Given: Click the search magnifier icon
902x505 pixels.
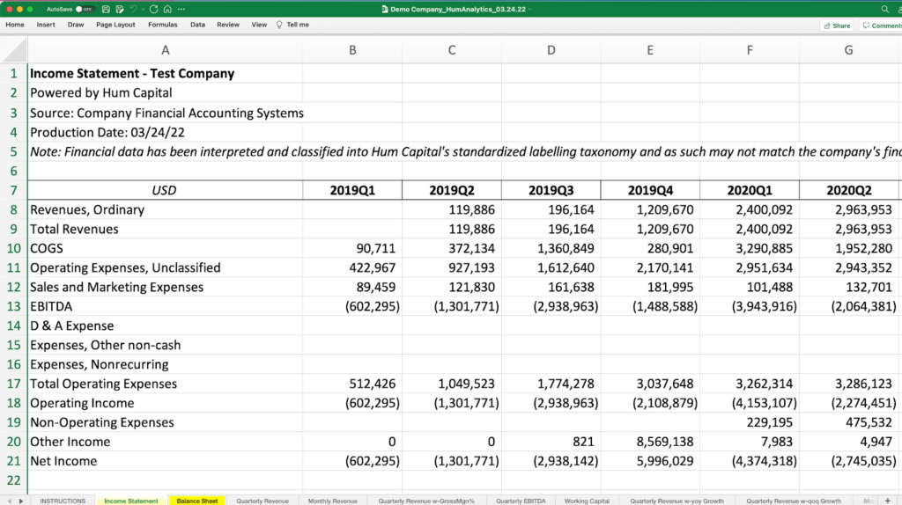Looking at the screenshot, I should tap(885, 9).
